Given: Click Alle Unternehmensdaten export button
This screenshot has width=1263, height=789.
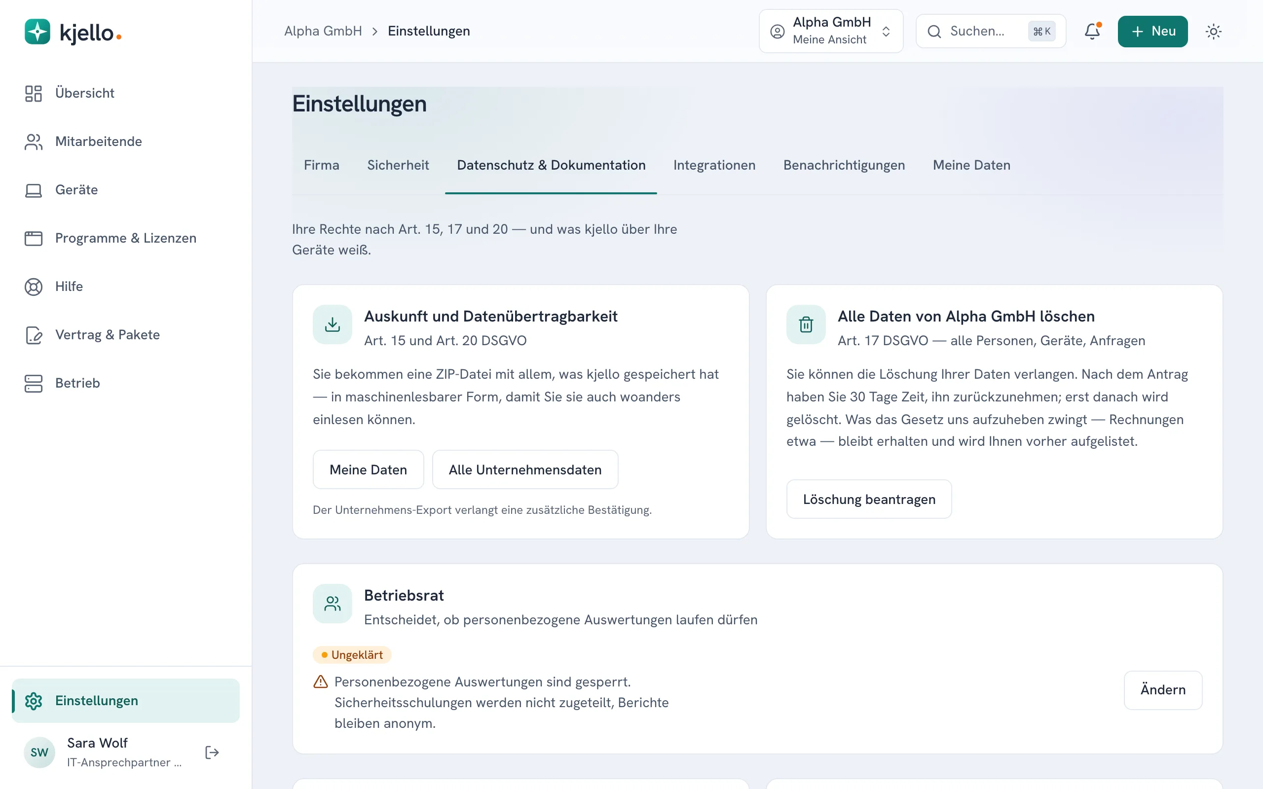Looking at the screenshot, I should (x=525, y=469).
